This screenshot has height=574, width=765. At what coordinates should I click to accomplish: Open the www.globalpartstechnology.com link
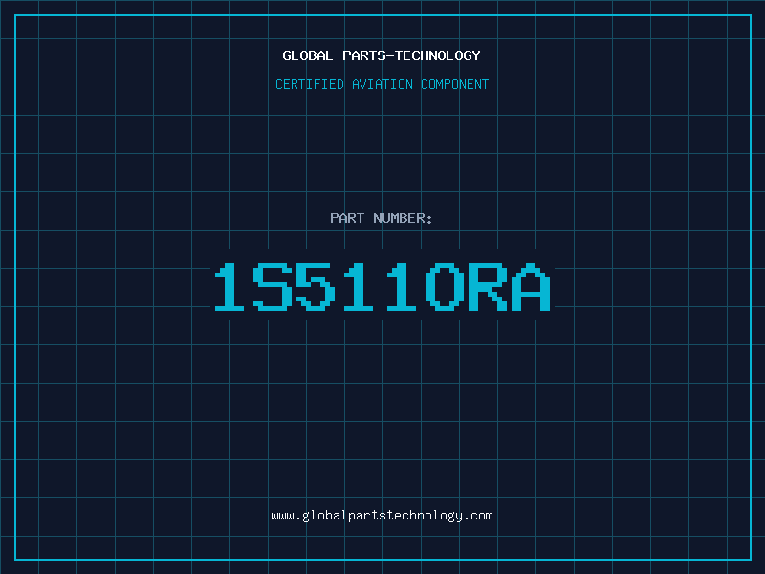pyautogui.click(x=382, y=516)
